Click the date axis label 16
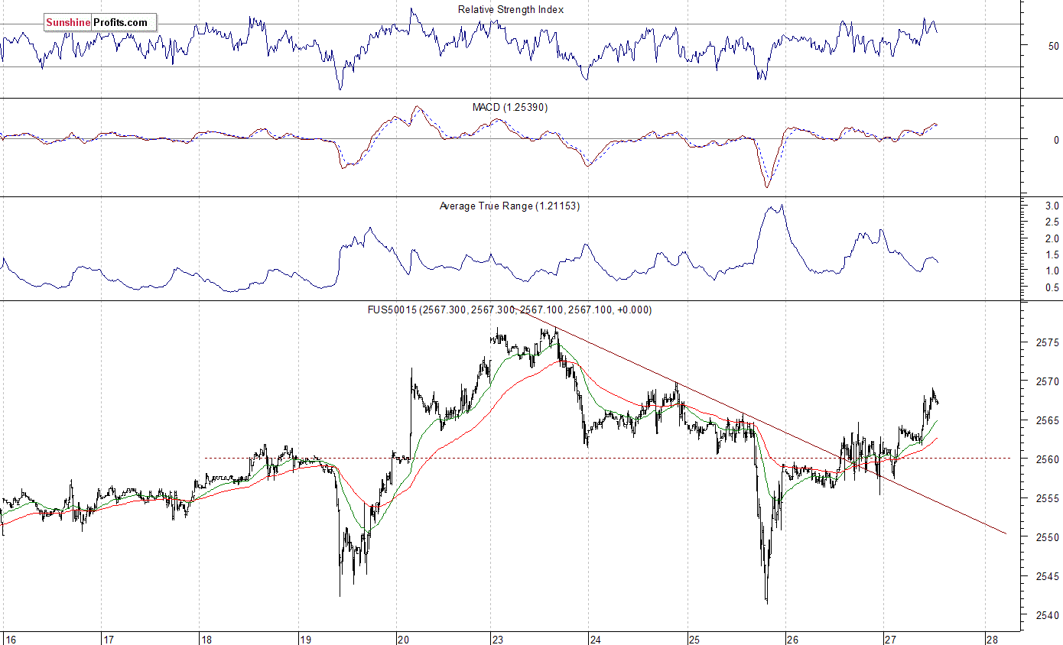The width and height of the screenshot is (1063, 645). pos(10,639)
